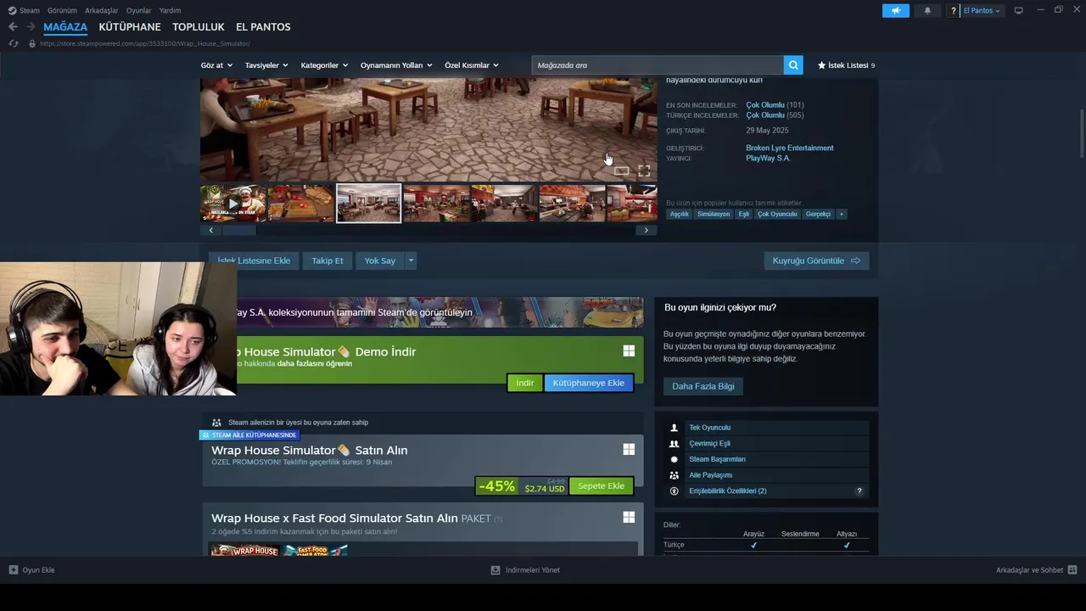
Task: Click Sepete Ekle for Wrap House Simulator
Action: [602, 486]
